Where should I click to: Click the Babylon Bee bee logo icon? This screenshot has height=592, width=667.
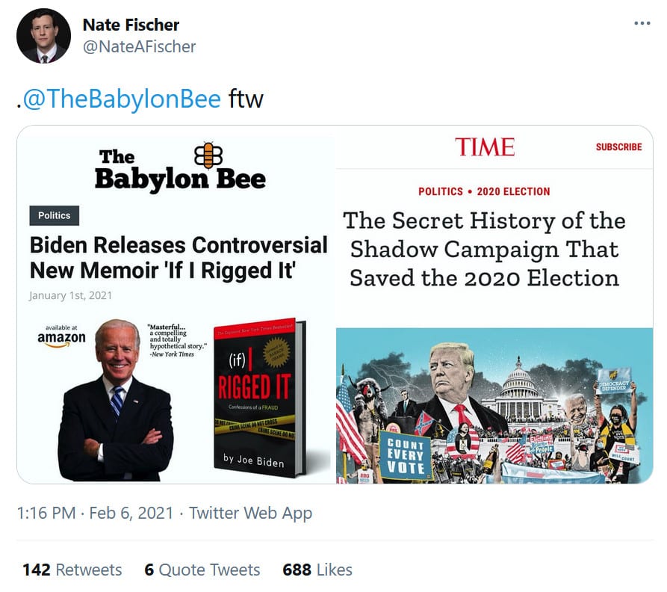(x=208, y=155)
